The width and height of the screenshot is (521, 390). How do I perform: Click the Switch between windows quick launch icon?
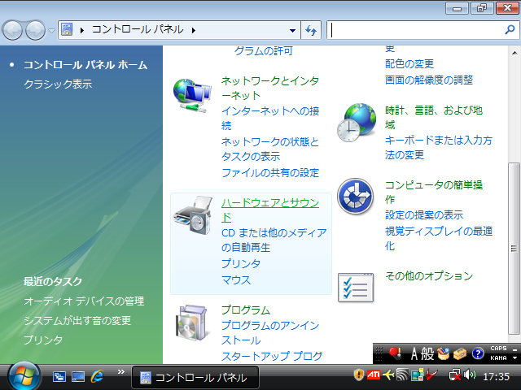[59, 376]
